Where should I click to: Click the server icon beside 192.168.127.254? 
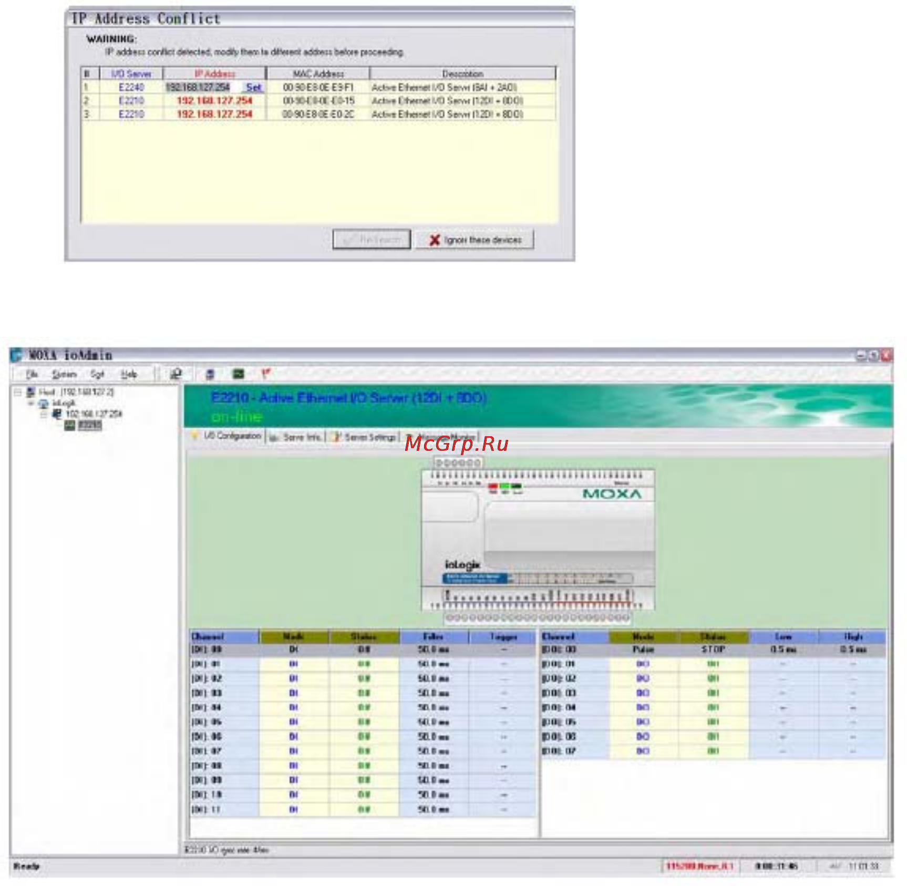[57, 414]
